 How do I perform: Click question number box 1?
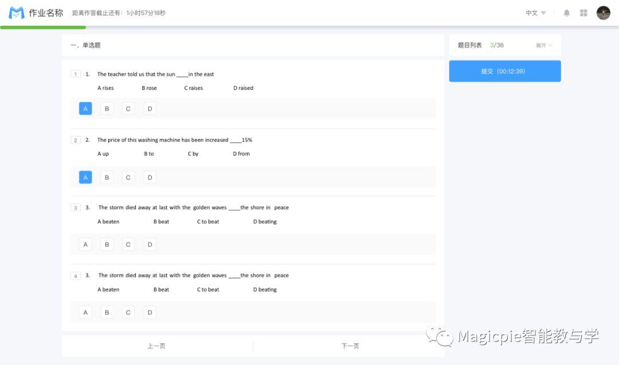[x=76, y=74]
